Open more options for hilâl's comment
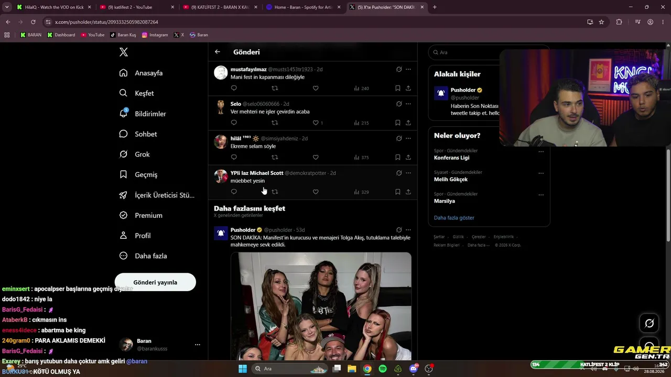The width and height of the screenshot is (671, 377). [408, 138]
